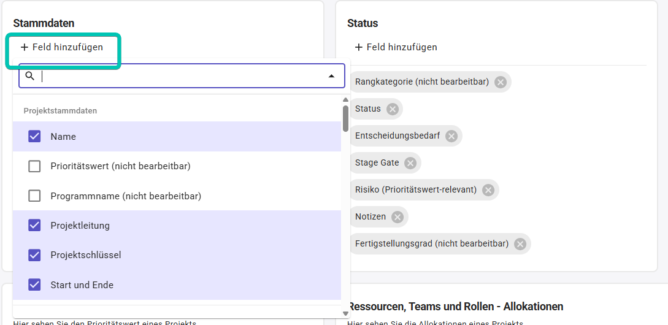
Task: Remove the Risiko field chip
Action: click(488, 190)
